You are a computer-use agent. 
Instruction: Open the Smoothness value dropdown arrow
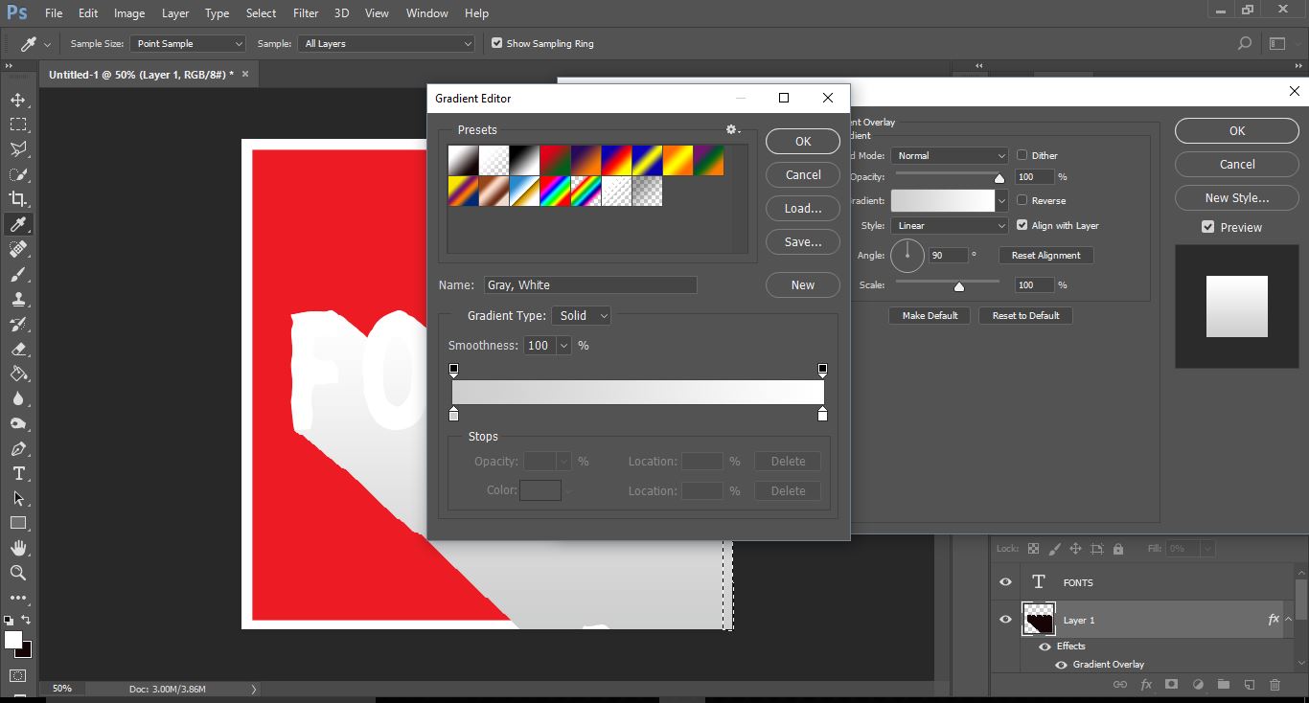(563, 346)
